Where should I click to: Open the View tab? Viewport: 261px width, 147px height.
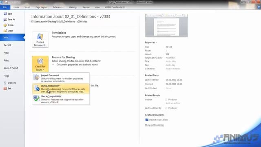tap(97, 7)
